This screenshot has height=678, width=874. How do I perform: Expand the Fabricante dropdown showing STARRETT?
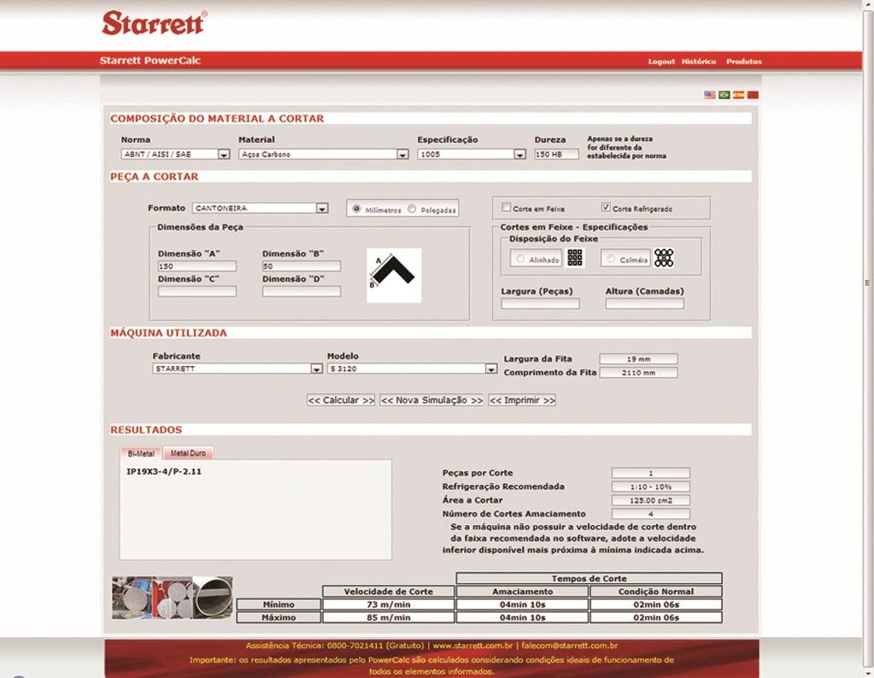coord(238,368)
